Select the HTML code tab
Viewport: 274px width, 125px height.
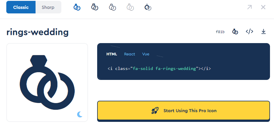tap(112, 54)
